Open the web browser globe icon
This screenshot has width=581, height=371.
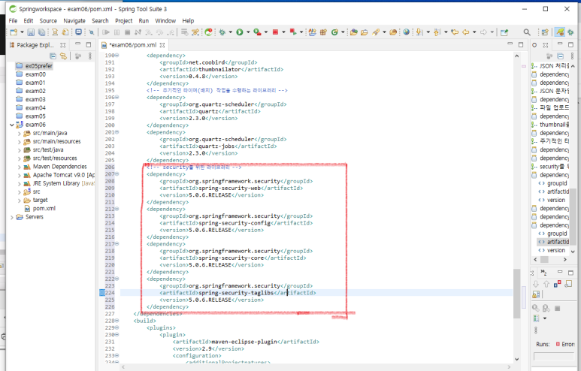[x=407, y=32]
